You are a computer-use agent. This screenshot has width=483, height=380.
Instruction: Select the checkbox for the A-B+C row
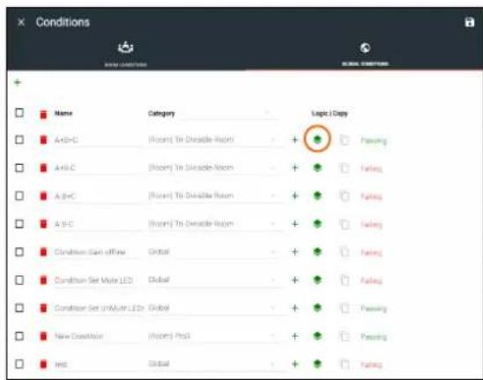pyautogui.click(x=19, y=196)
